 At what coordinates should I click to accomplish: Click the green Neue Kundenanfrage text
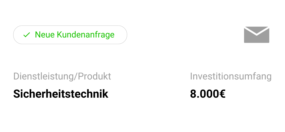click(x=75, y=35)
